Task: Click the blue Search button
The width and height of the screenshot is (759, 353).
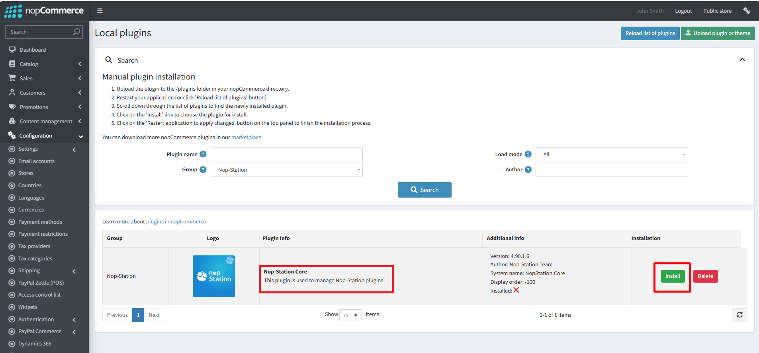Action: (424, 190)
